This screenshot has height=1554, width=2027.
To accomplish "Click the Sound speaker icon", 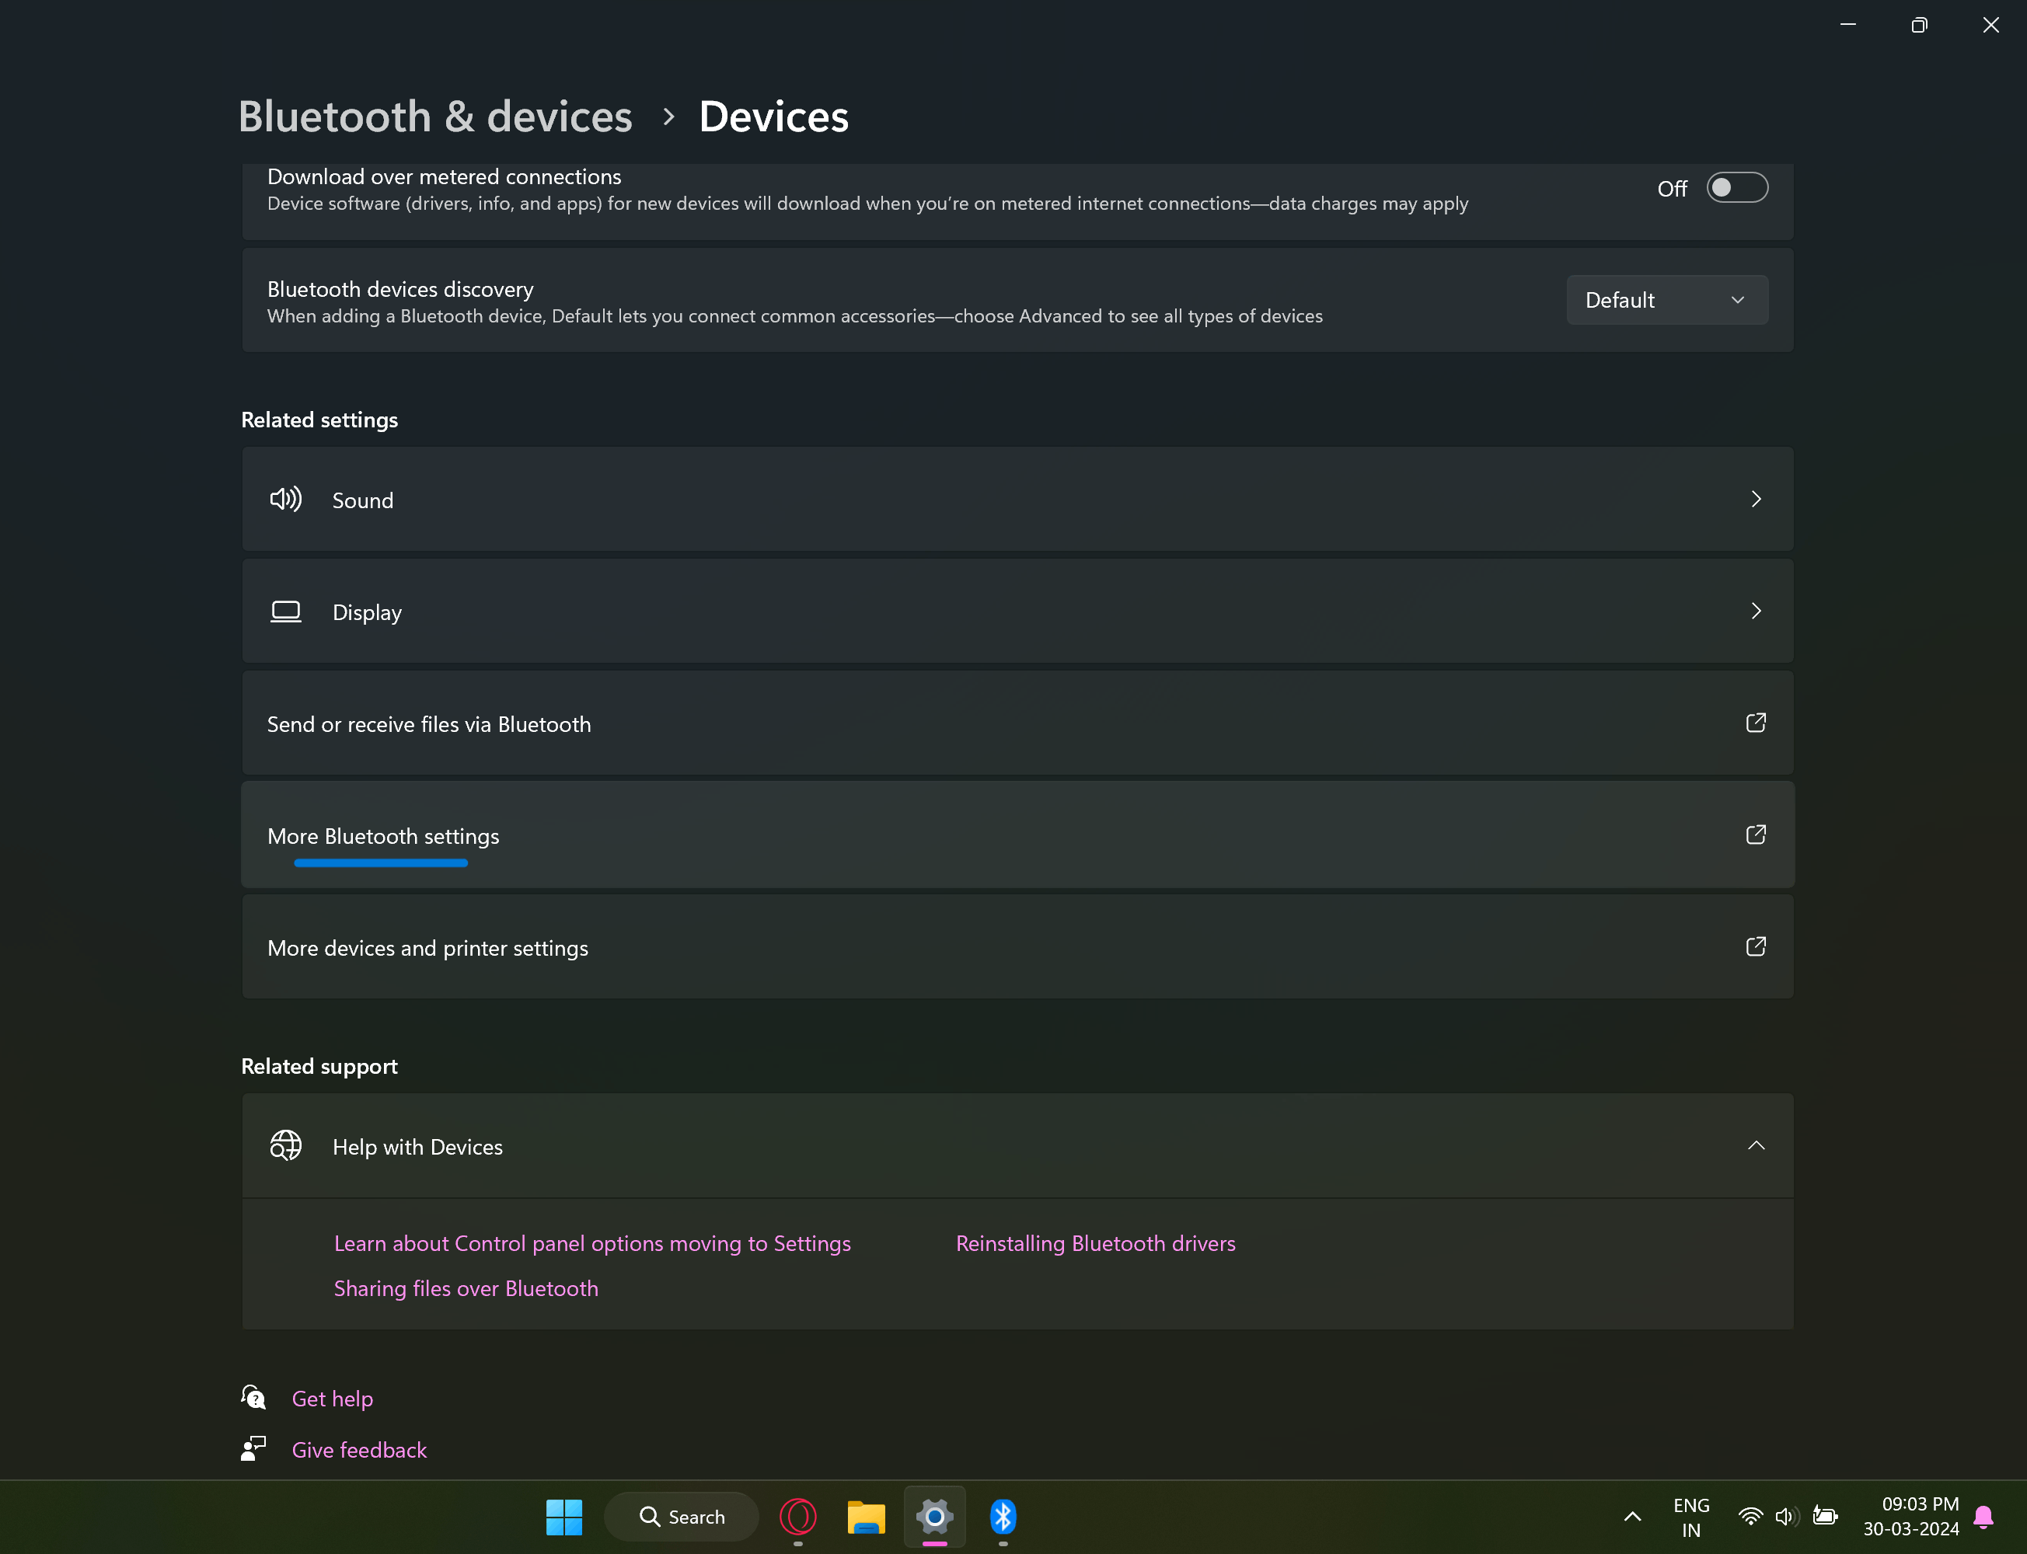I will coord(285,499).
